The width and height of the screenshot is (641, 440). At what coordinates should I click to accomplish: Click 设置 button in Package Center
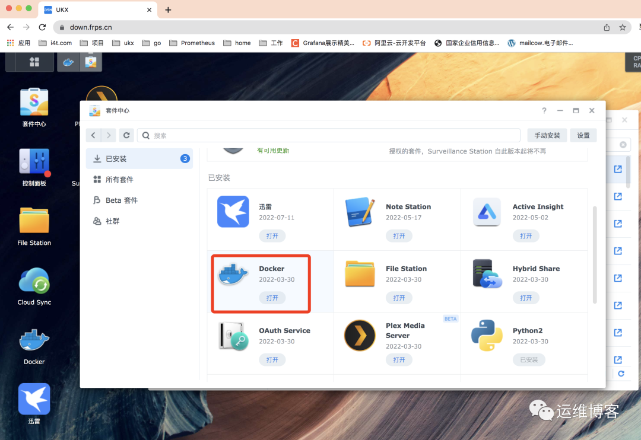tap(583, 135)
